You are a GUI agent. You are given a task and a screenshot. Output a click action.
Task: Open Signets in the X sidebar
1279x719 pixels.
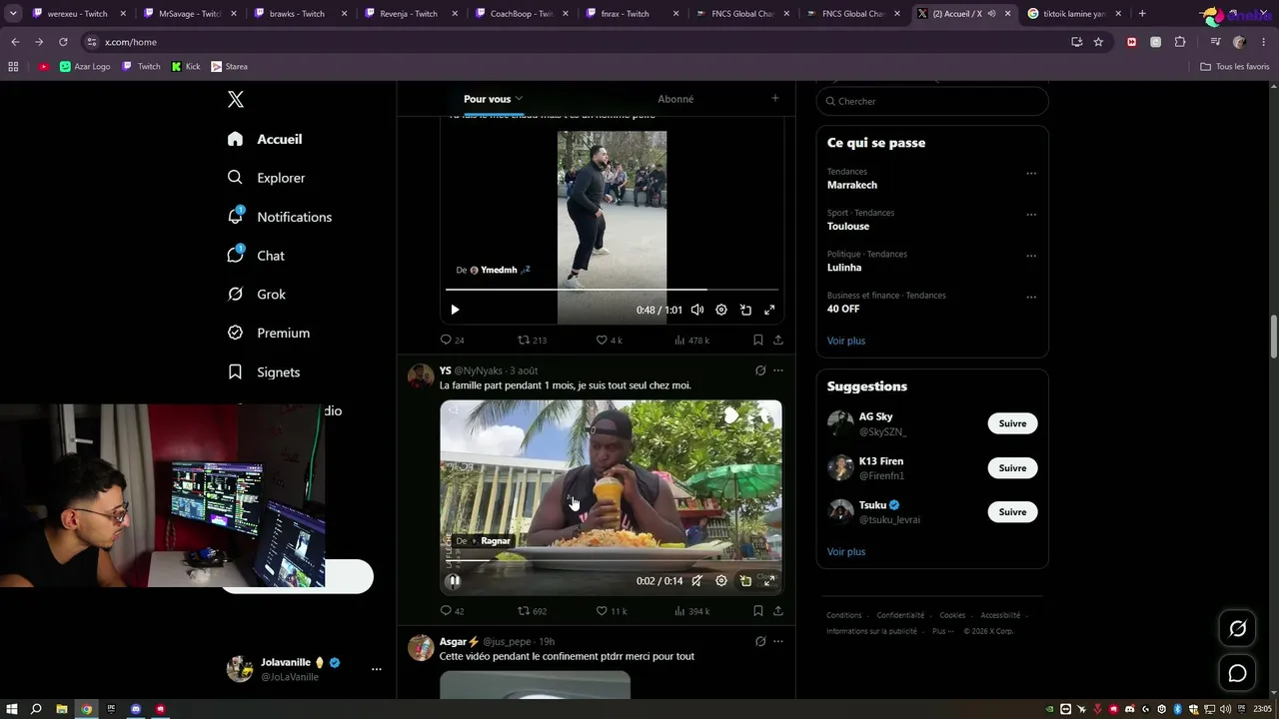point(264,371)
